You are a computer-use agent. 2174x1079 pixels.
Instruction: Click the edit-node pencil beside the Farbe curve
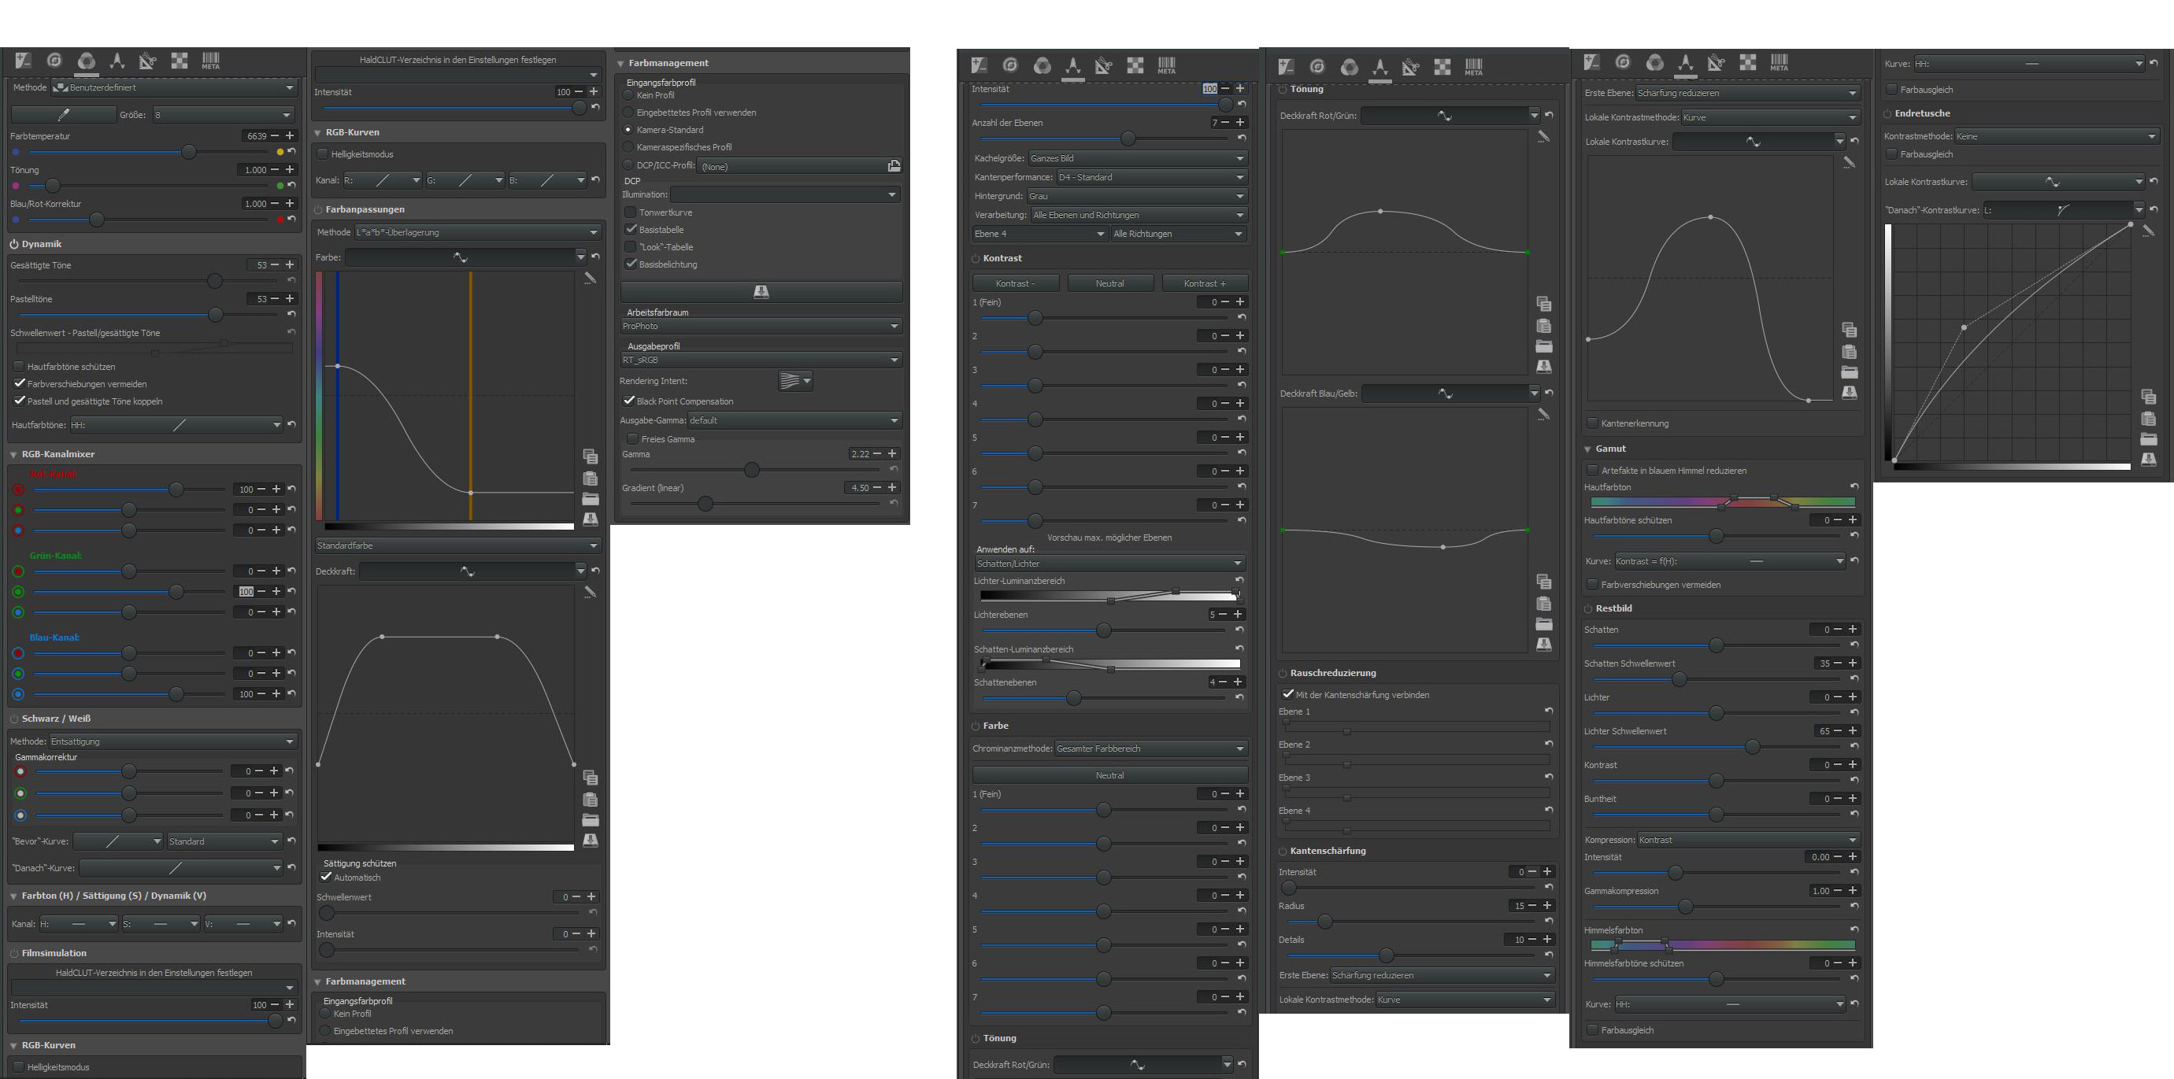tap(590, 279)
